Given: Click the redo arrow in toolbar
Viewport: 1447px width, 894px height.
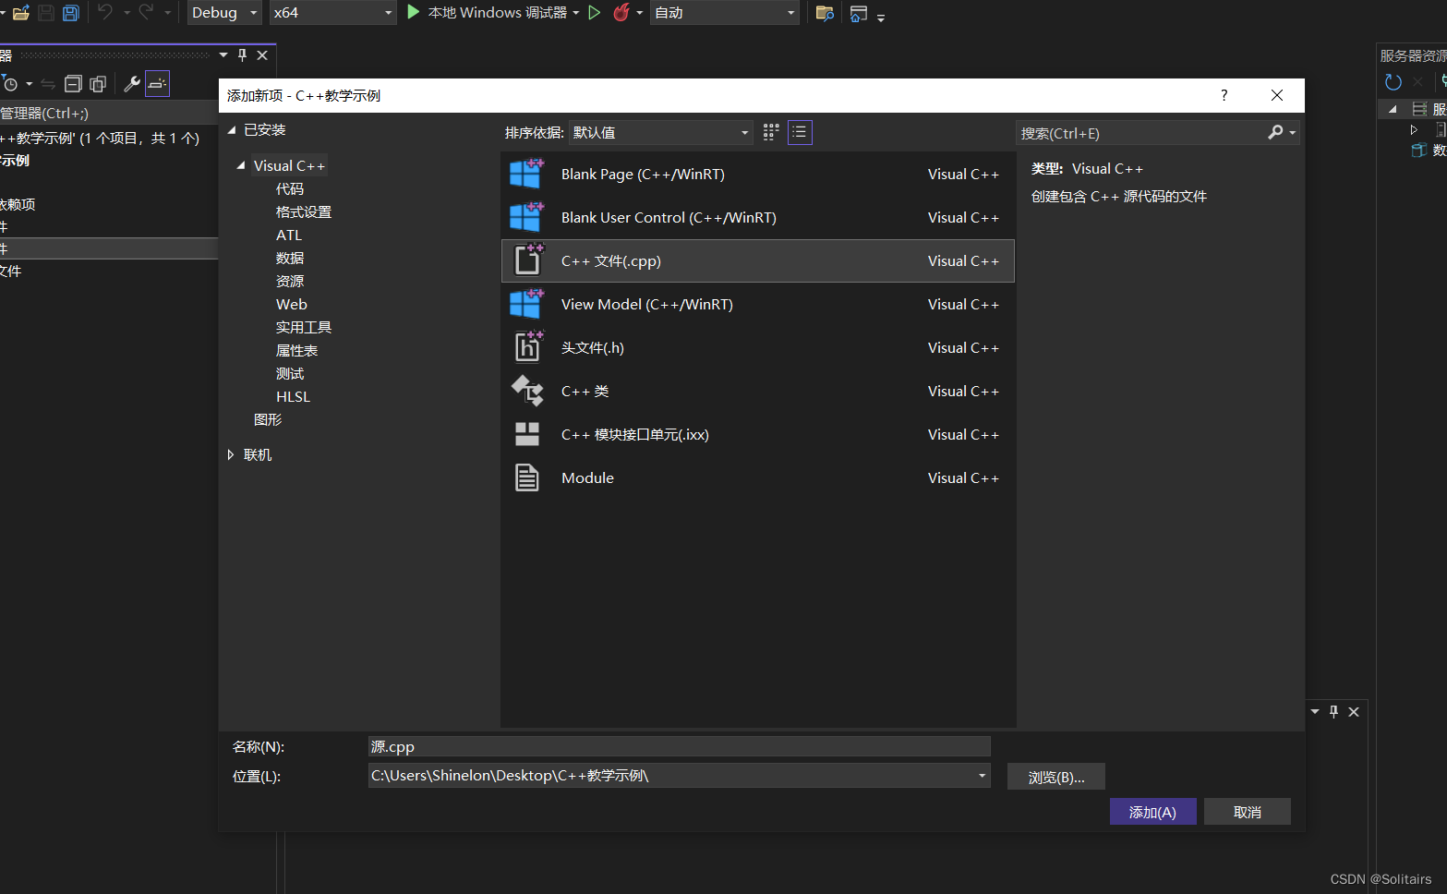Looking at the screenshot, I should [x=146, y=12].
